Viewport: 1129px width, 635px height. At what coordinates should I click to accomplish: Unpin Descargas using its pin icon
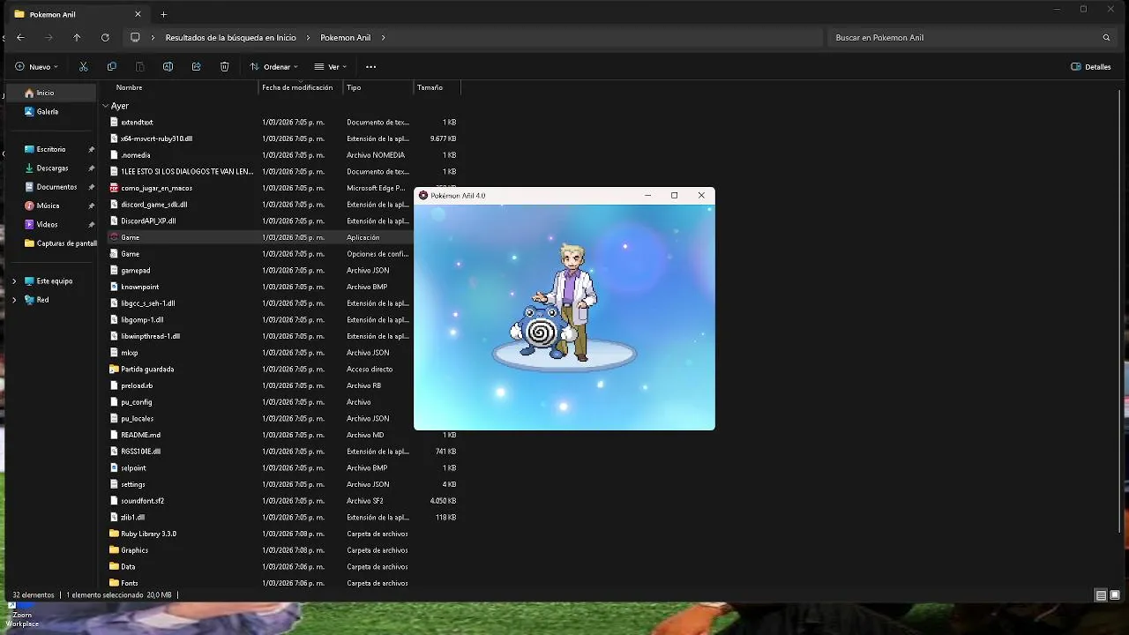pos(91,168)
